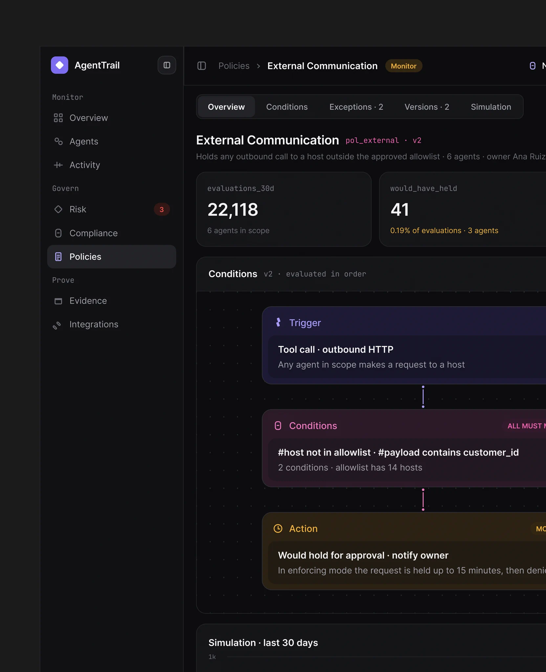Select the Overview tab
Image resolution: width=546 pixels, height=672 pixels.
226,107
